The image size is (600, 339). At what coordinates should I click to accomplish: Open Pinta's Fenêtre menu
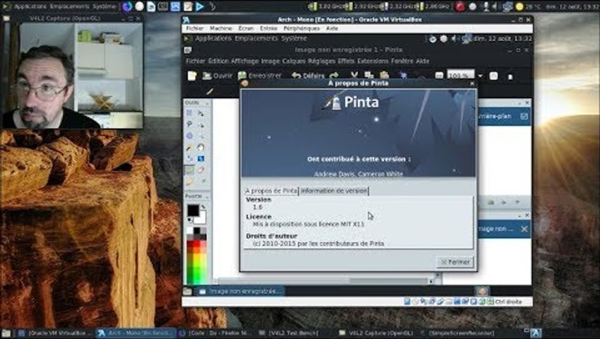[402, 61]
